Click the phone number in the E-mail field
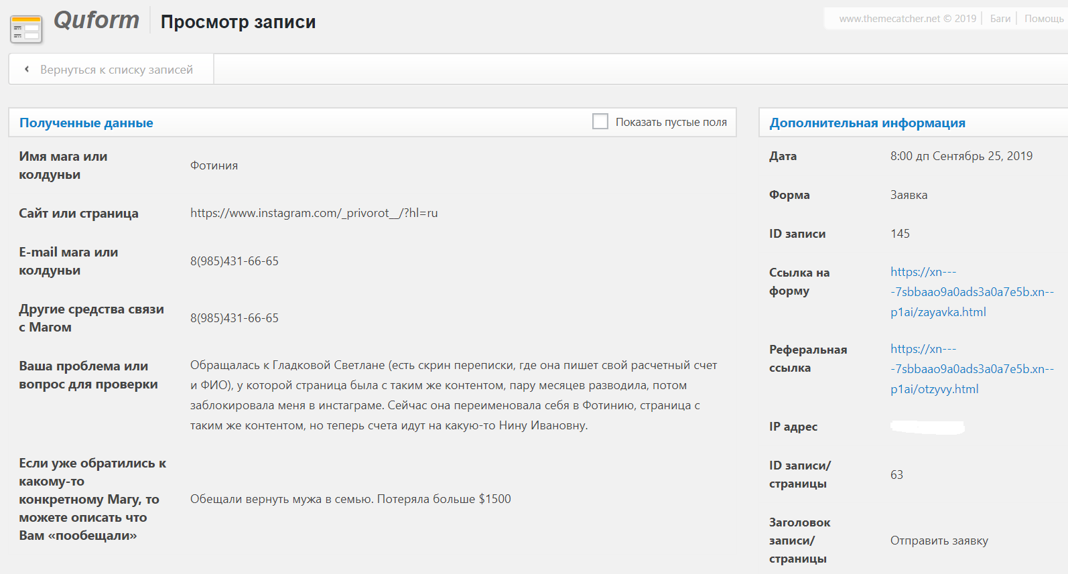The width and height of the screenshot is (1068, 574). [x=234, y=261]
